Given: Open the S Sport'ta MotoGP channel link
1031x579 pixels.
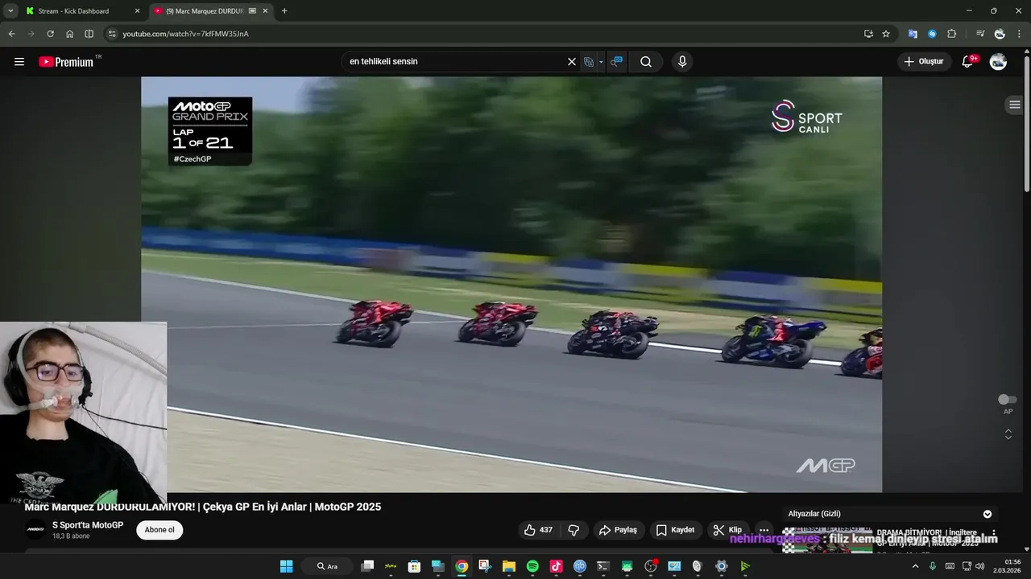Looking at the screenshot, I should point(88,525).
